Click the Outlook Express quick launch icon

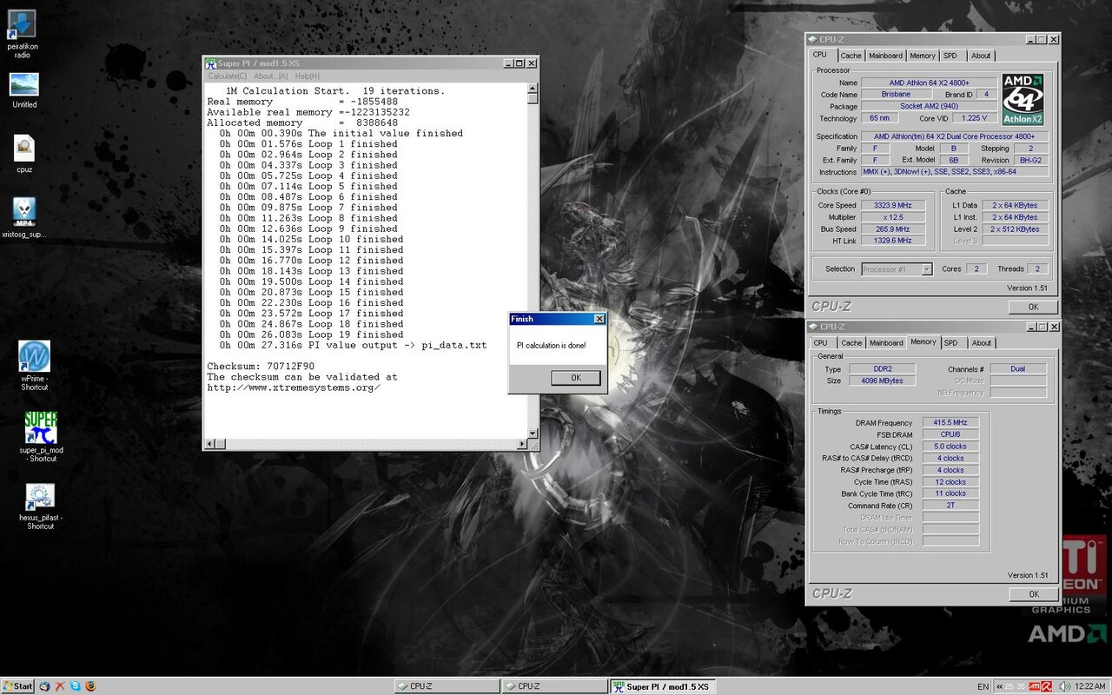(44, 686)
